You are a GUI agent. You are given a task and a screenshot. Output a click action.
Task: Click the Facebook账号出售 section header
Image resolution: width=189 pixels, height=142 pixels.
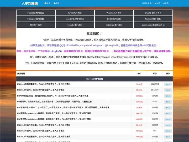(94, 79)
